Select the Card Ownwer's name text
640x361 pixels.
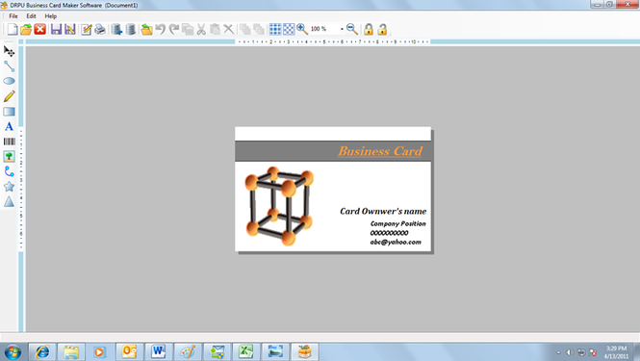(x=383, y=211)
